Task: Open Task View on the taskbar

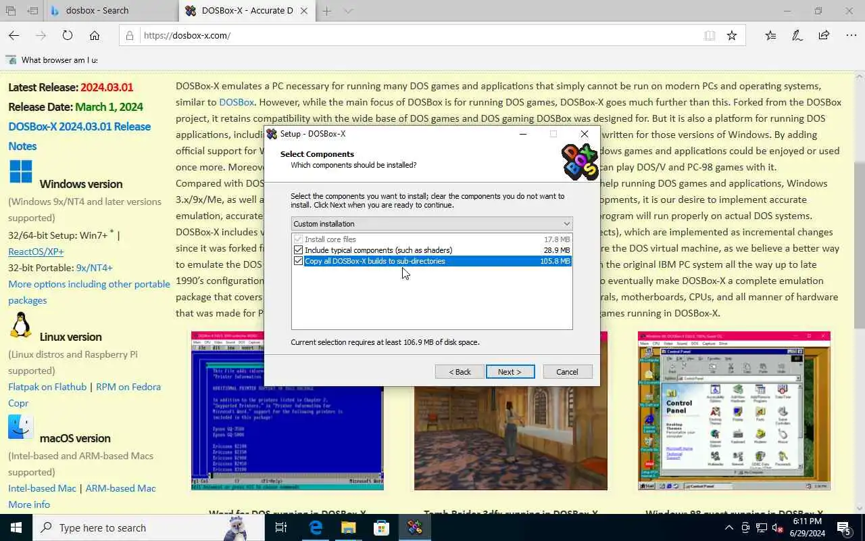Action: click(281, 527)
